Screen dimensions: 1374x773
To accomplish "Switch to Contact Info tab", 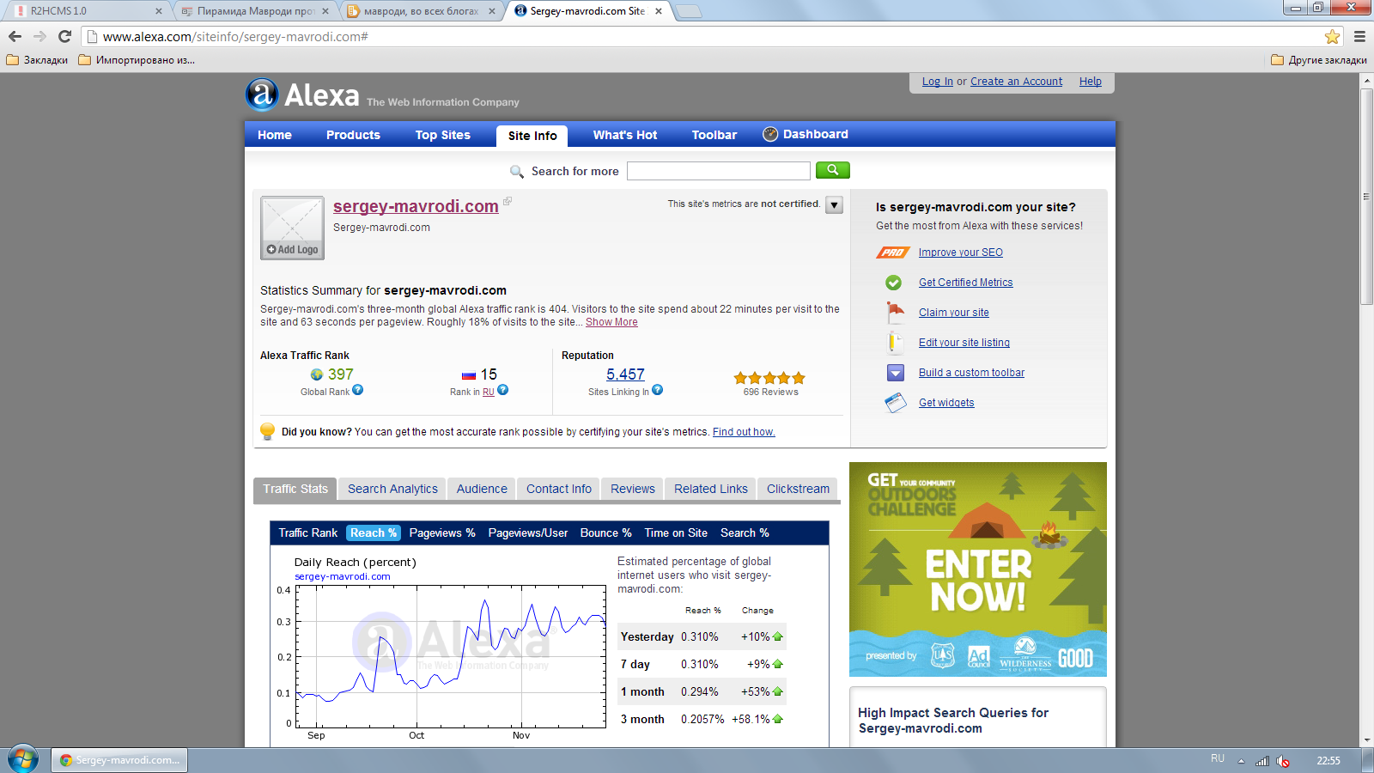I will click(x=559, y=489).
